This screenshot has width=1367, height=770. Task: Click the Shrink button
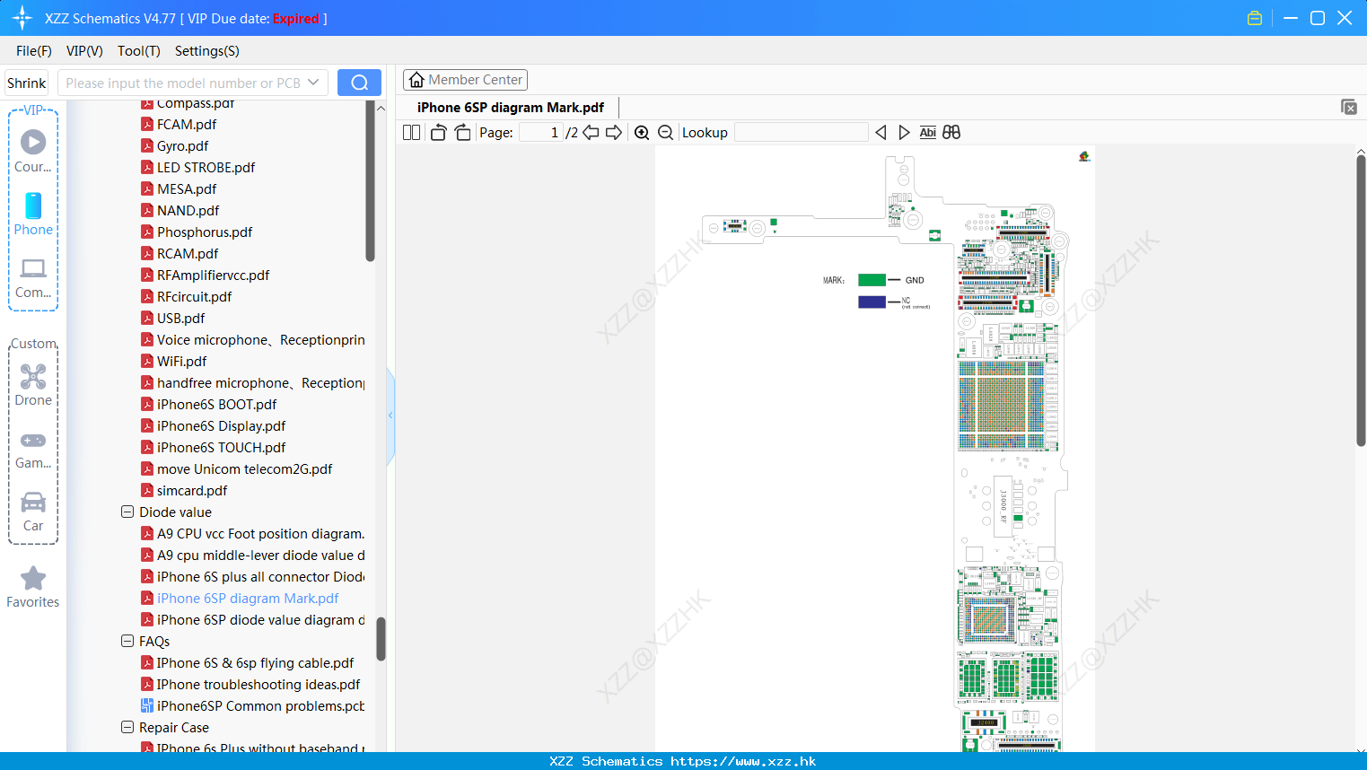[27, 83]
